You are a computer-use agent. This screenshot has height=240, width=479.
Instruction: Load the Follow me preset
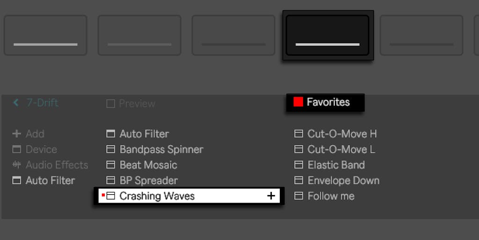click(x=331, y=196)
